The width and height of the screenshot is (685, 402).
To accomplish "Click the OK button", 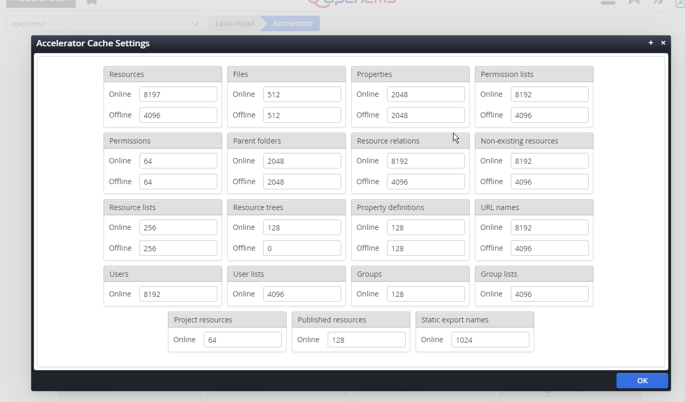I will (x=642, y=381).
